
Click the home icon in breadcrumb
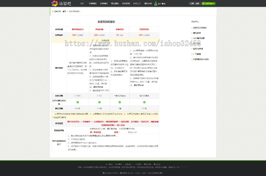pyautogui.click(x=53, y=12)
